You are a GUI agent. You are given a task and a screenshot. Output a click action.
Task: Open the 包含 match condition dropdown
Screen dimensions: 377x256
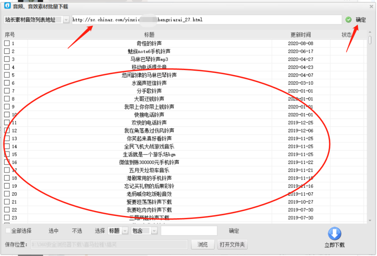coord(154,230)
